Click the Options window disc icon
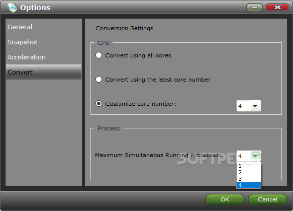Screen dimensions: 293x211 pyautogui.click(x=12, y=8)
